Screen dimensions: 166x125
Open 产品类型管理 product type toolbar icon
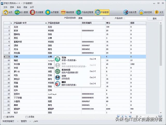coord(85,12)
